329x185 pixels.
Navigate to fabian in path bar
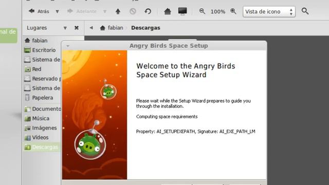point(112,28)
